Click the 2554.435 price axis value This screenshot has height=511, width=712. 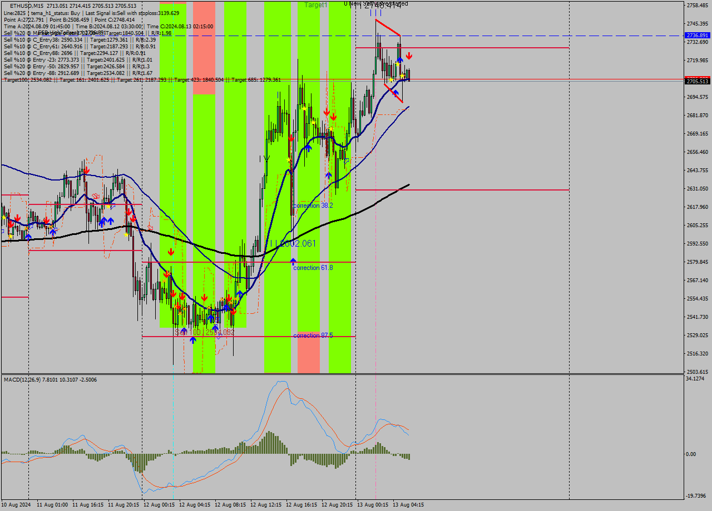[x=698, y=298]
